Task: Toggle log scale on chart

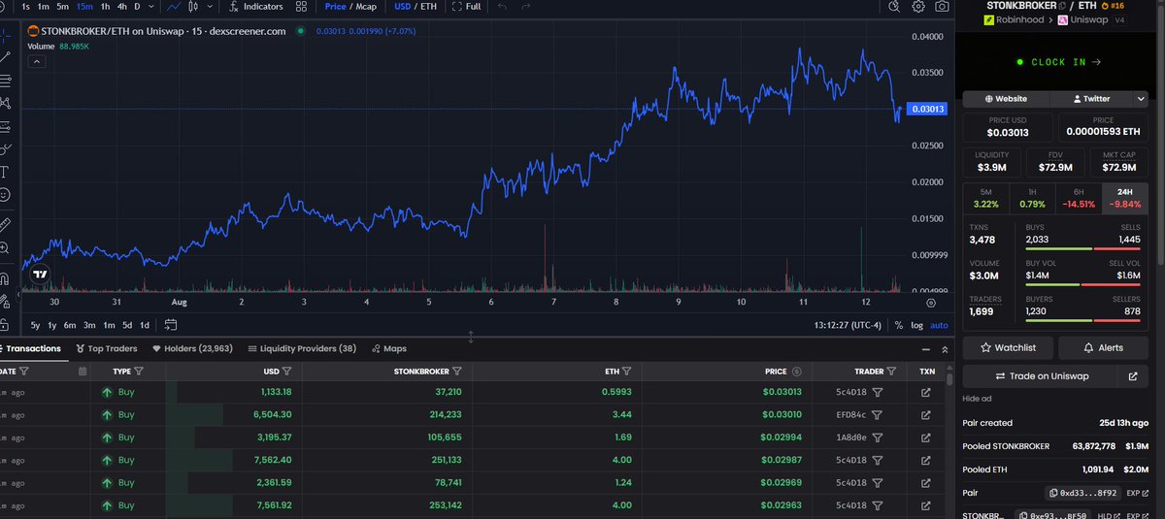Action: coord(916,325)
